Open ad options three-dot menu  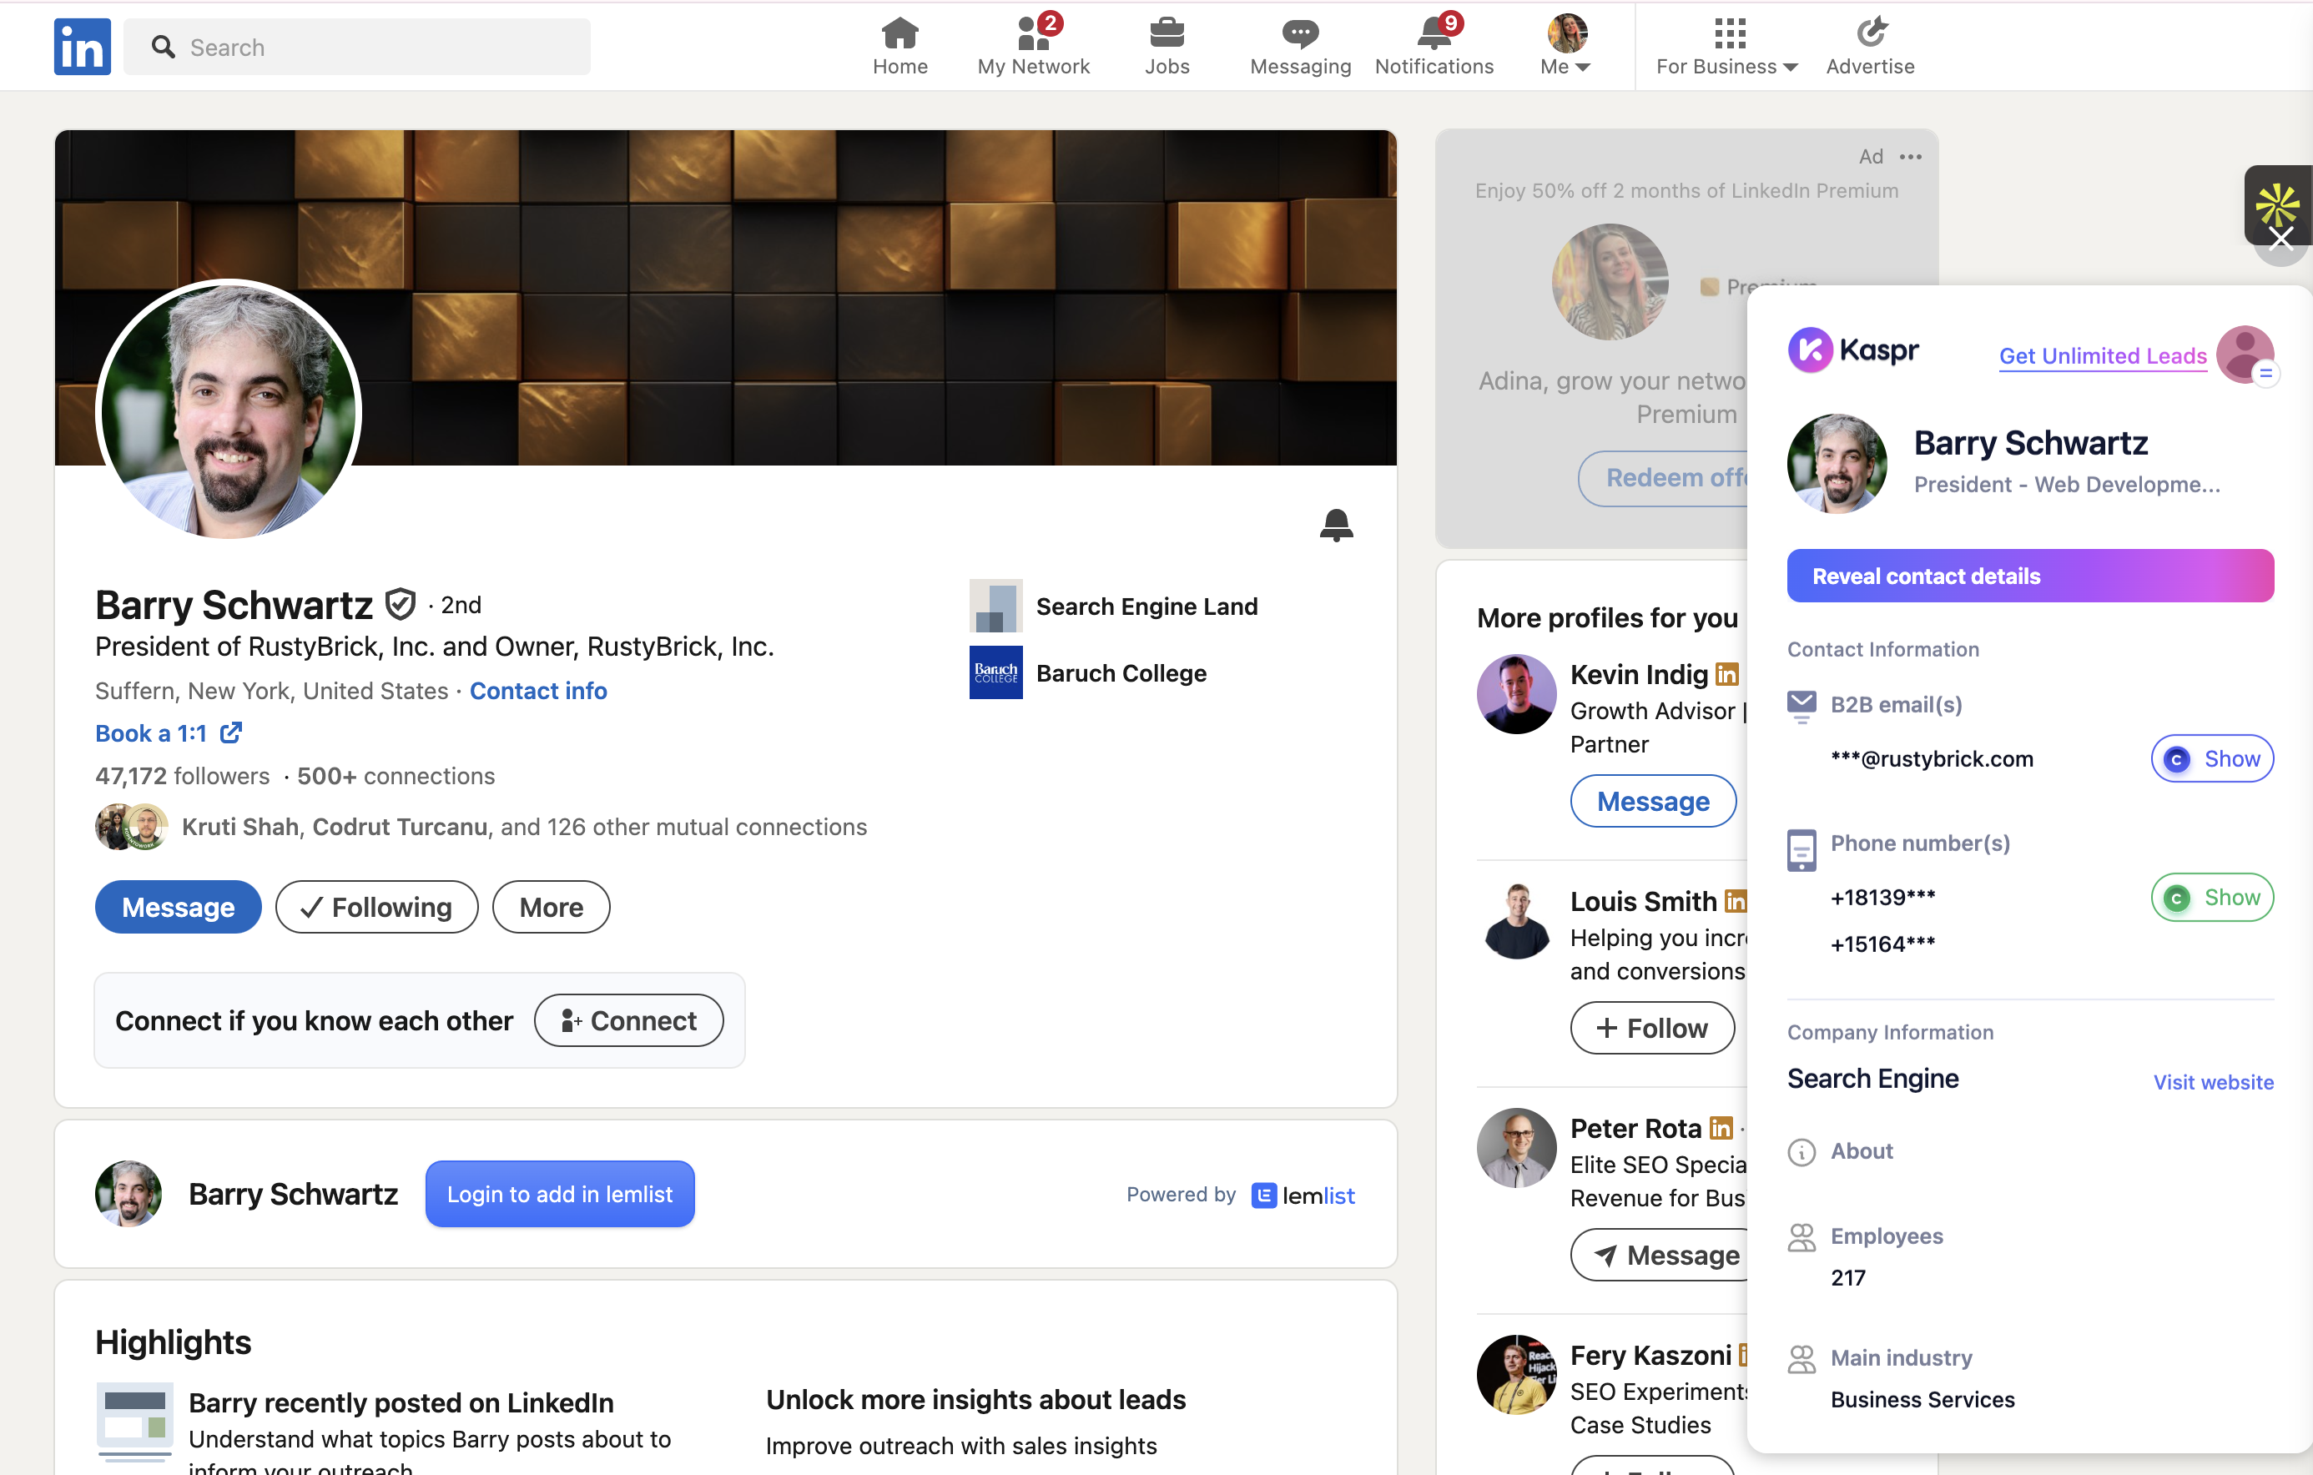tap(1911, 157)
